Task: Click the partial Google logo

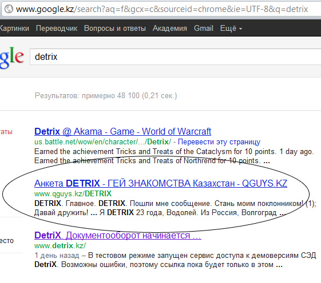Action: (12, 58)
